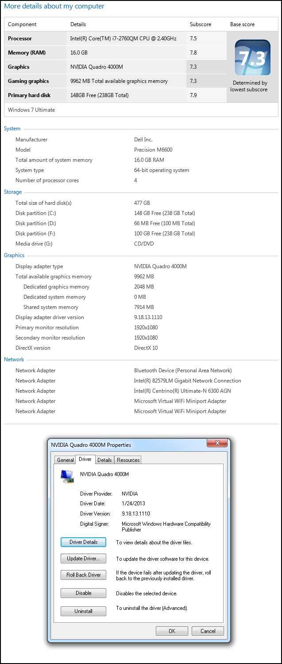282x664 pixels.
Task: Click the Digital Signer publisher text
Action: pos(166,527)
